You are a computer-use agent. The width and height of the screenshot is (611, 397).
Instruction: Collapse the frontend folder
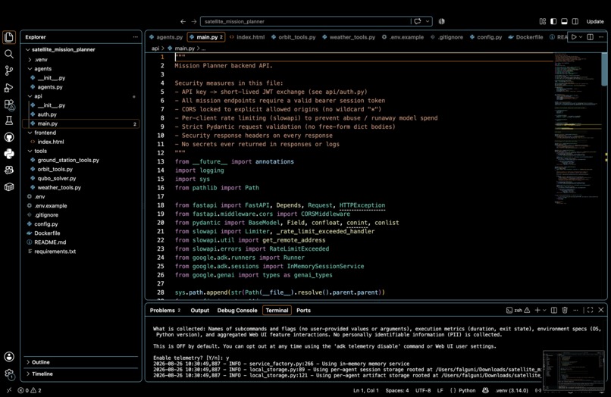30,133
